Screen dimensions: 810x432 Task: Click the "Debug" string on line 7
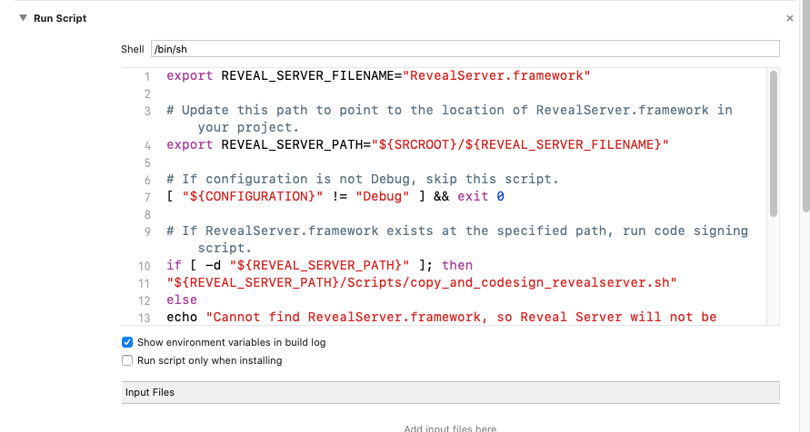click(x=382, y=196)
